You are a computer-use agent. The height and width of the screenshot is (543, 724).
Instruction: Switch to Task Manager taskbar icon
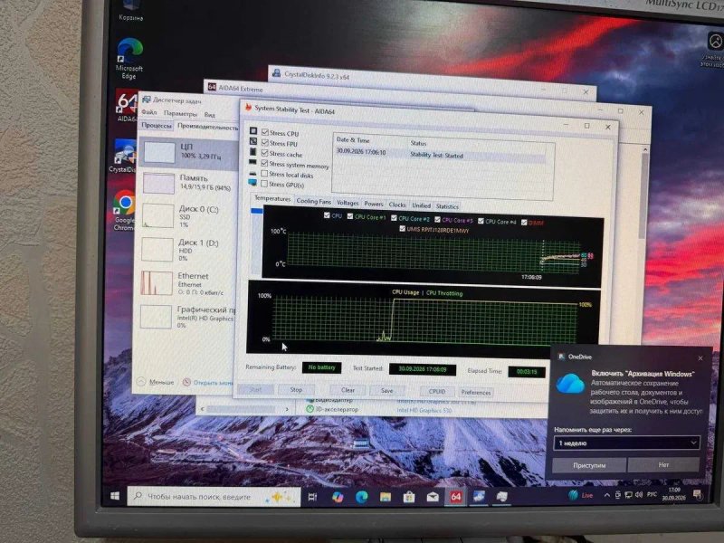tap(502, 497)
